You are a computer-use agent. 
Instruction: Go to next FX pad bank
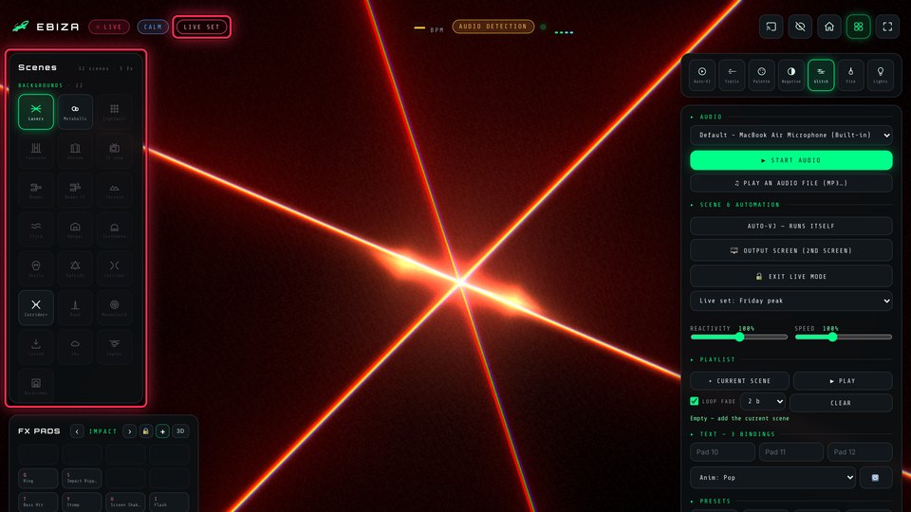(x=130, y=431)
